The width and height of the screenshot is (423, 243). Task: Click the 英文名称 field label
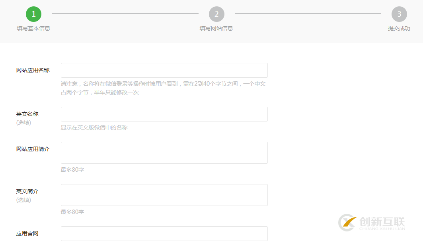[x=27, y=114]
